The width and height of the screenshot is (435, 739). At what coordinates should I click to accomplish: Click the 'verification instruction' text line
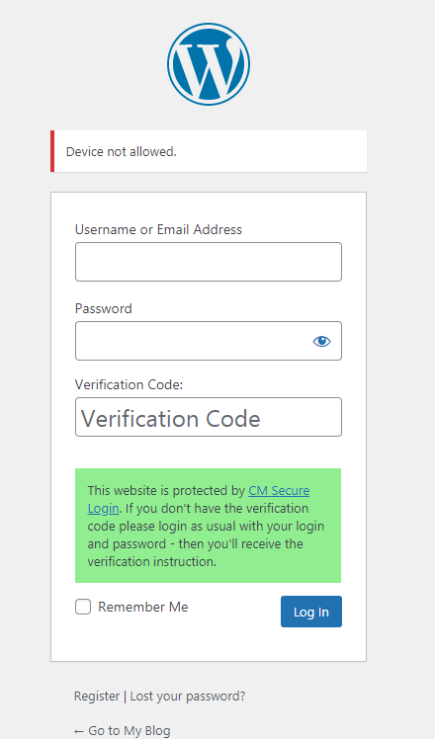(152, 562)
